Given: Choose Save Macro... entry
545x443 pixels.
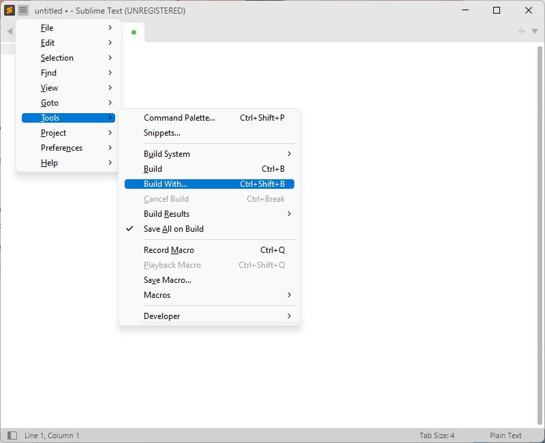Looking at the screenshot, I should tap(209, 280).
